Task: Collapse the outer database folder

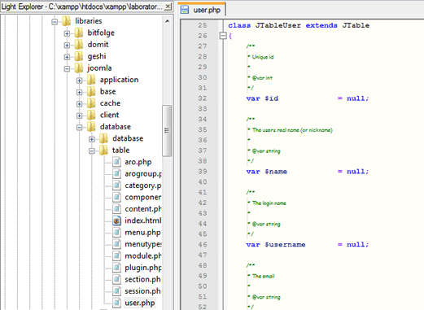Action: (x=79, y=128)
